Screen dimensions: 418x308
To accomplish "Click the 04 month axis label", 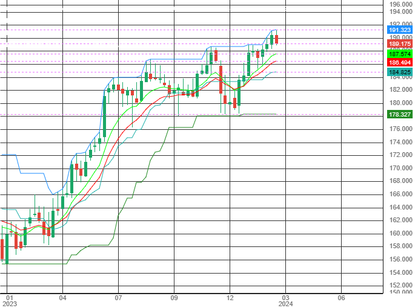I will 62,298.
